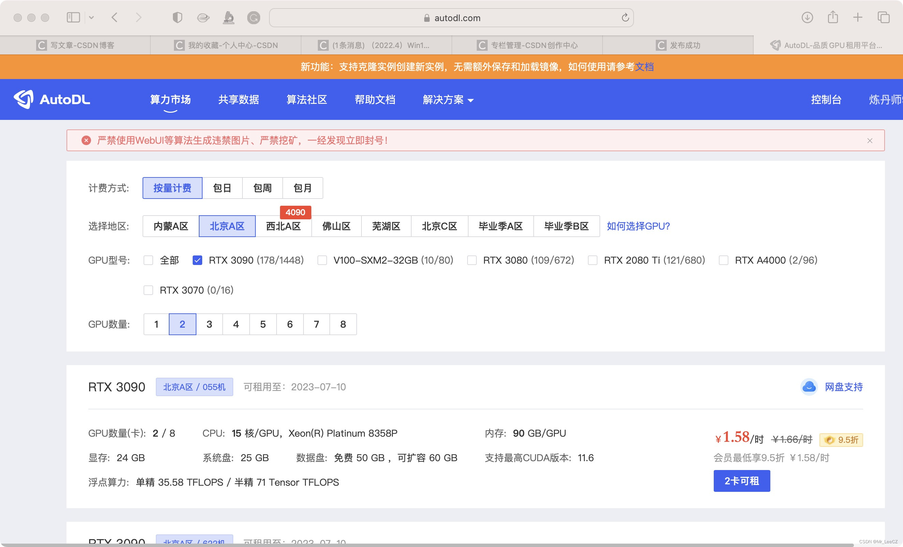Viewport: 903px width, 547px height.
Task: Check the RTX 2080 Ti checkbox
Action: 593,260
